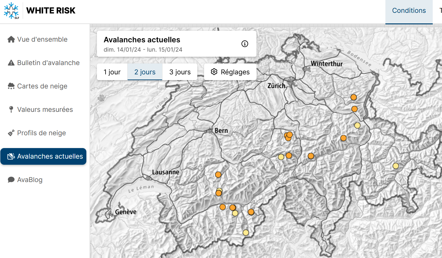Select the 1 jour time range

pos(112,72)
